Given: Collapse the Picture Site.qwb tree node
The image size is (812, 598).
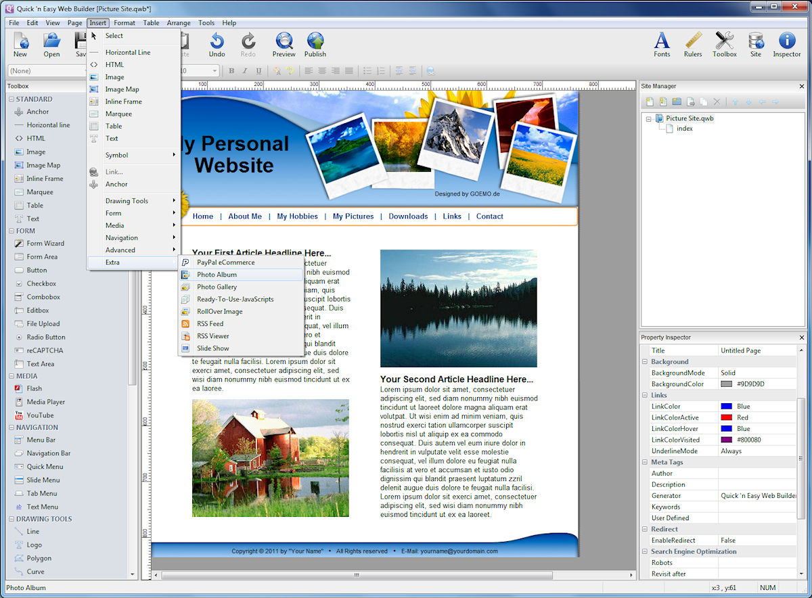Looking at the screenshot, I should pyautogui.click(x=648, y=118).
